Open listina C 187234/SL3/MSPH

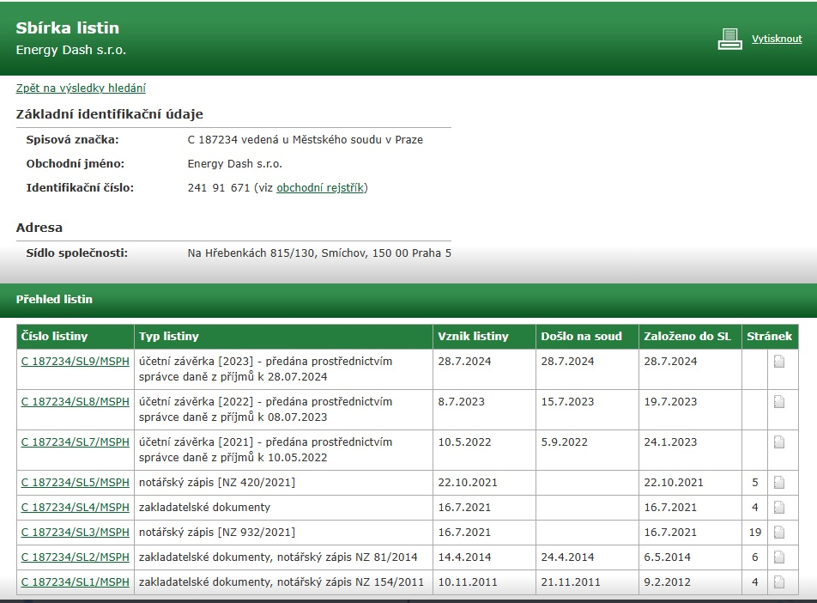pyautogui.click(x=75, y=533)
